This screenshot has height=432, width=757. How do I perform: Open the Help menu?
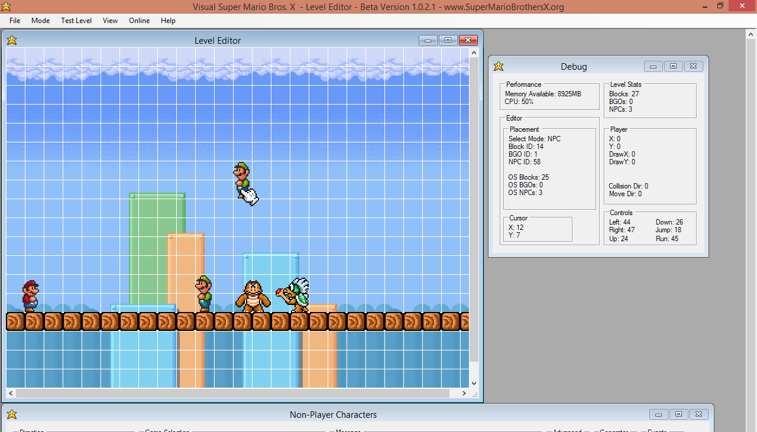[169, 21]
